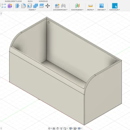This screenshot has height=130, width=130.
Task: Select the small hole on the back wall
Action: 49,22
